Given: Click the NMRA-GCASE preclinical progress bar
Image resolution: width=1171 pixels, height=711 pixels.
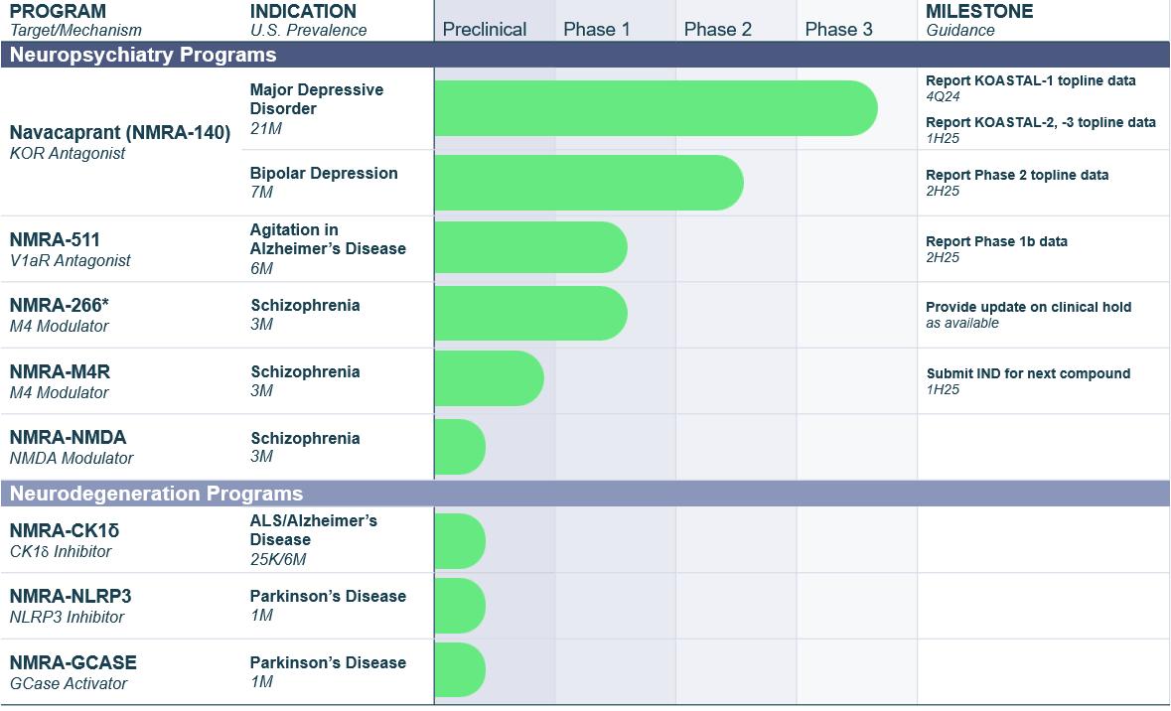Looking at the screenshot, I should pyautogui.click(x=460, y=670).
